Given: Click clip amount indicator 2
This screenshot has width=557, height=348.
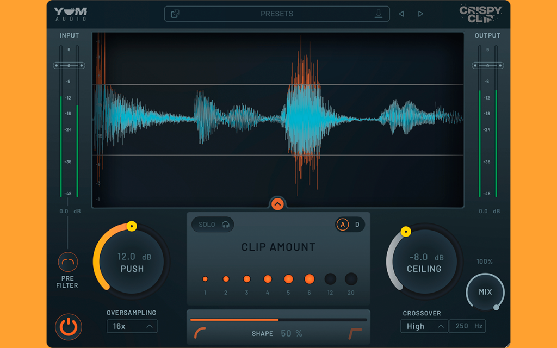Looking at the screenshot, I should pyautogui.click(x=226, y=279).
